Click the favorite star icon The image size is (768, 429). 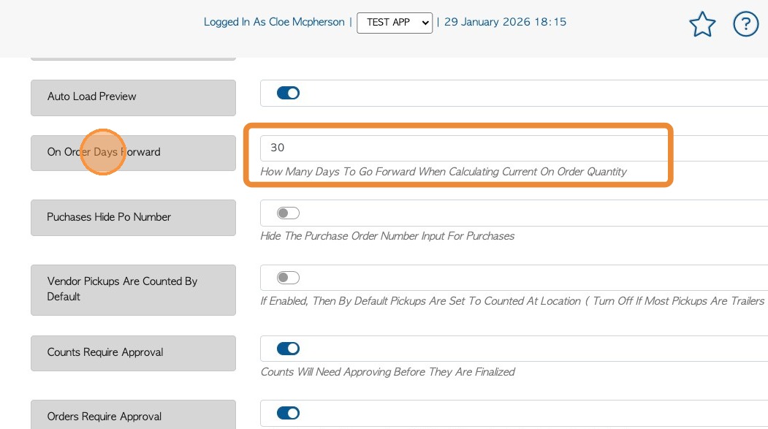pos(702,25)
